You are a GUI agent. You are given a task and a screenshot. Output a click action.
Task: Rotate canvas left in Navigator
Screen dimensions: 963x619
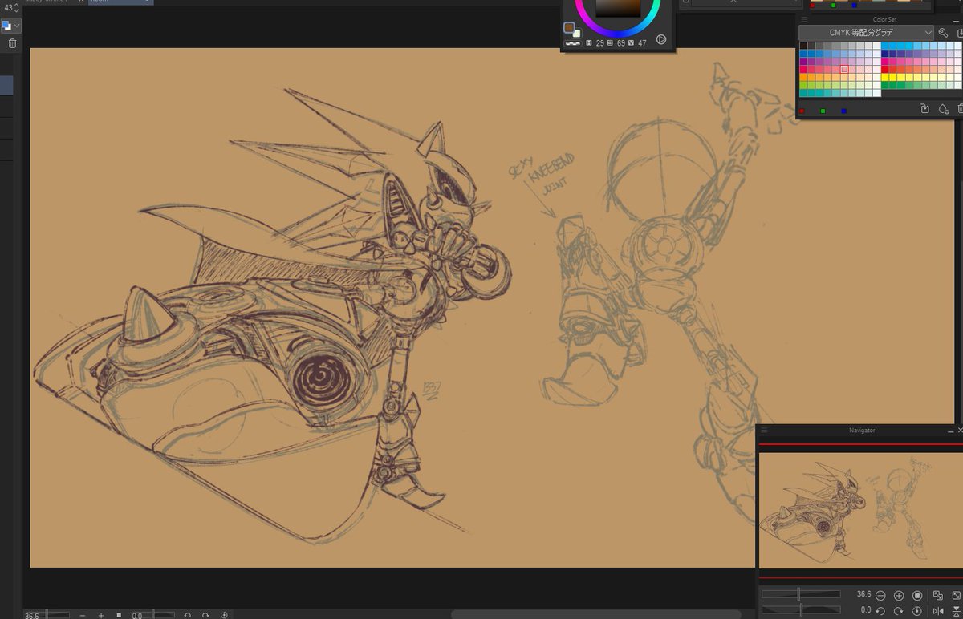tap(880, 610)
